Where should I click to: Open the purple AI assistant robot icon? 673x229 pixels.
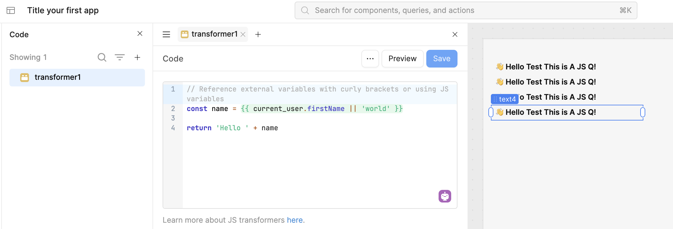coord(445,196)
